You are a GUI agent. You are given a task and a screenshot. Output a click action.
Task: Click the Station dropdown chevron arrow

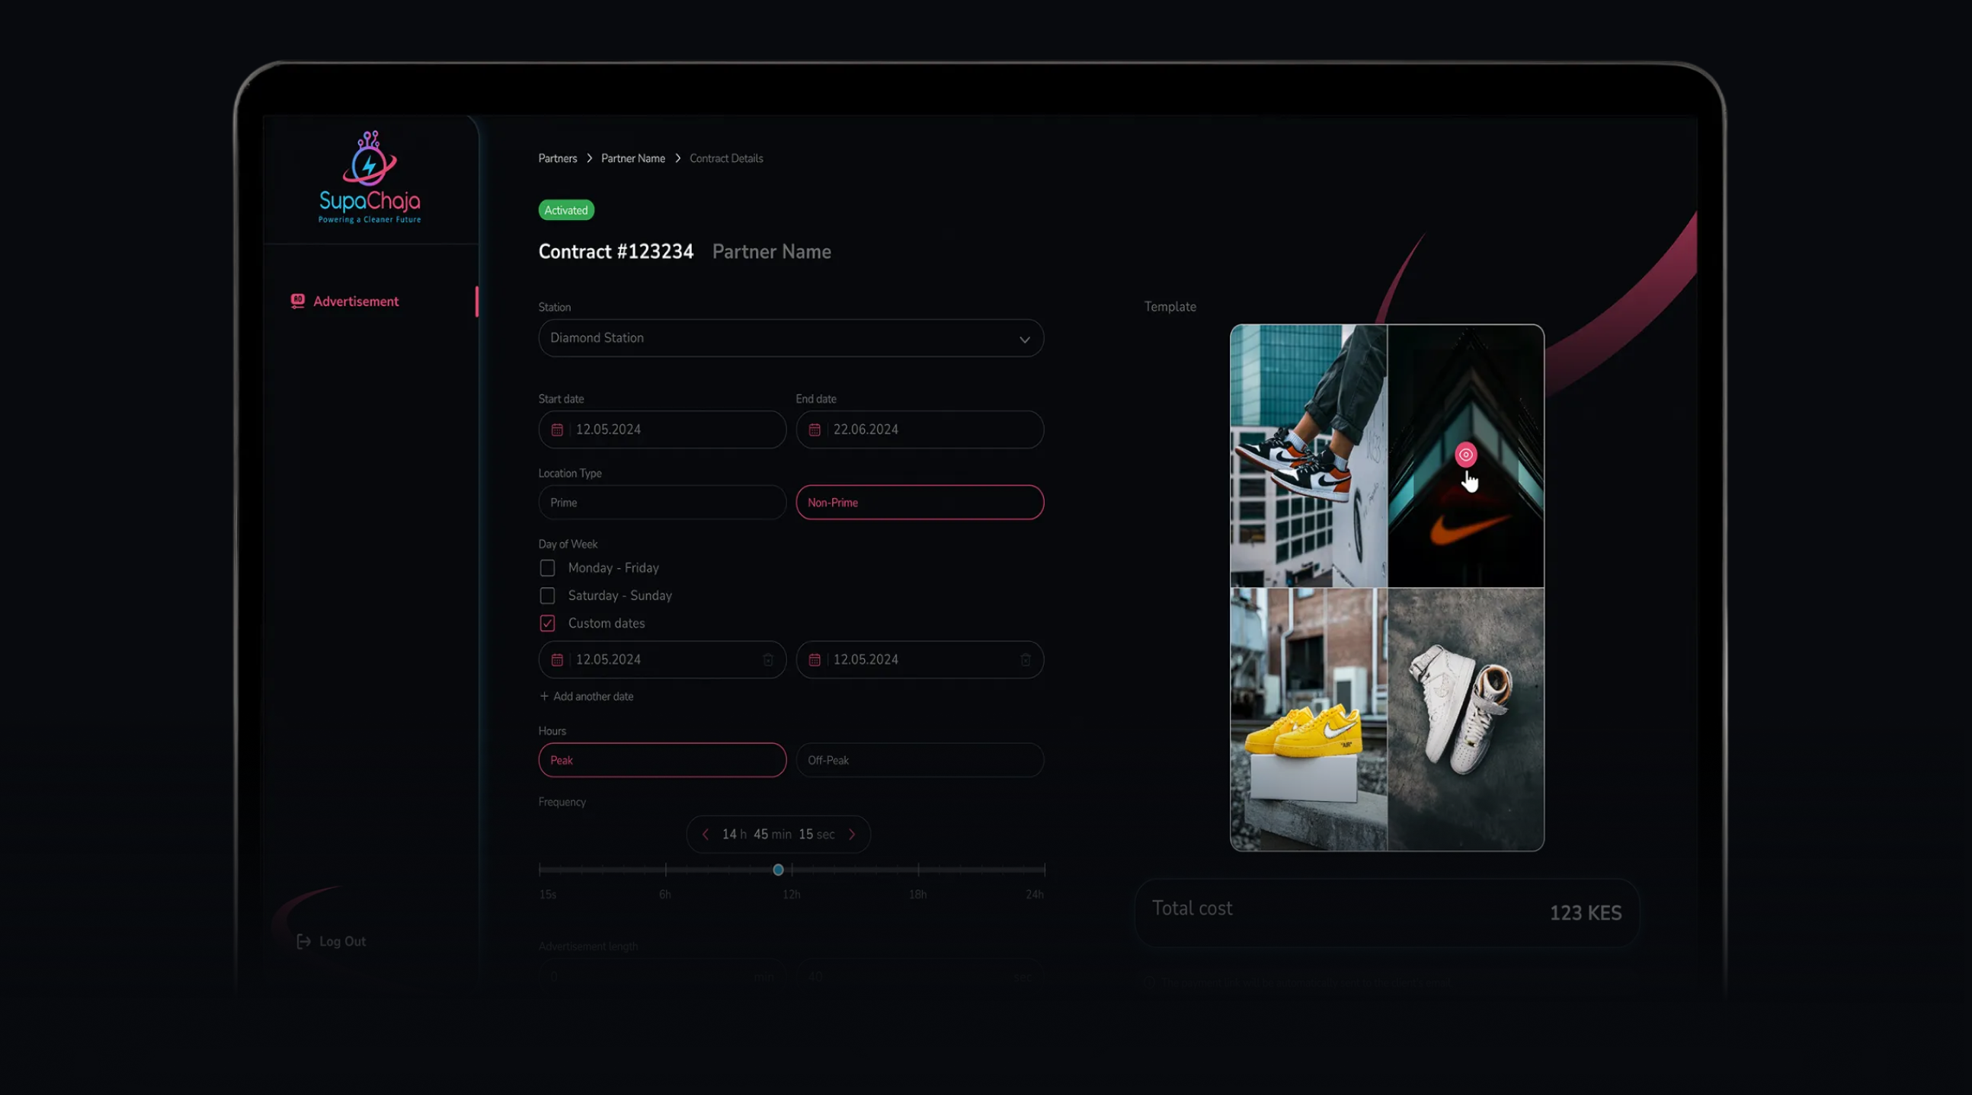[1024, 339]
